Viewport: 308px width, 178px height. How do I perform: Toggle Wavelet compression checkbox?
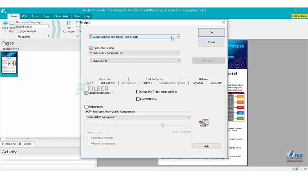click(90, 143)
